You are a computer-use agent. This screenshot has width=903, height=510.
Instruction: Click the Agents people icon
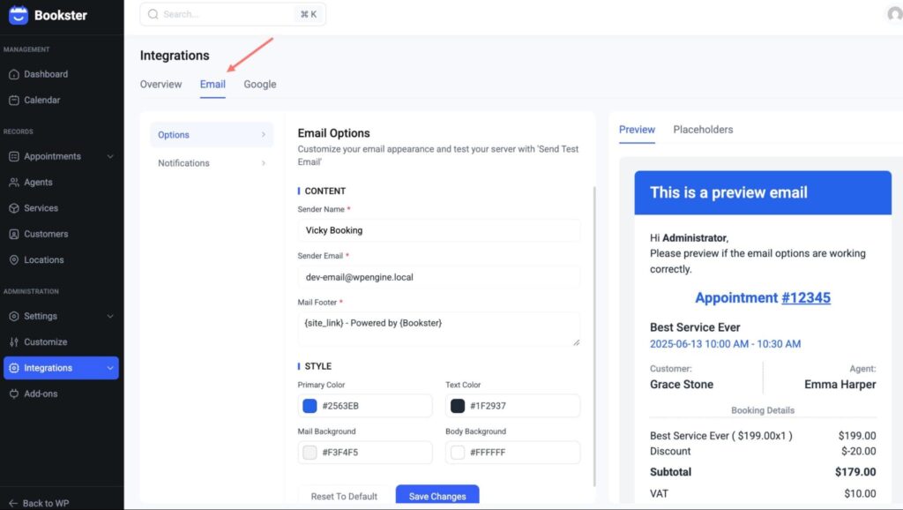click(14, 183)
